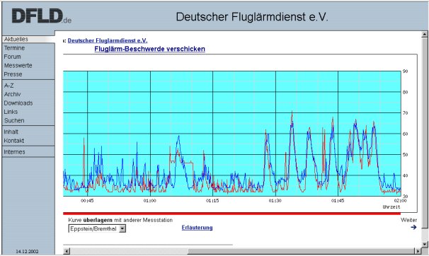Click the DFLD.de logo
The width and height of the screenshot is (429, 256).
coord(42,16)
